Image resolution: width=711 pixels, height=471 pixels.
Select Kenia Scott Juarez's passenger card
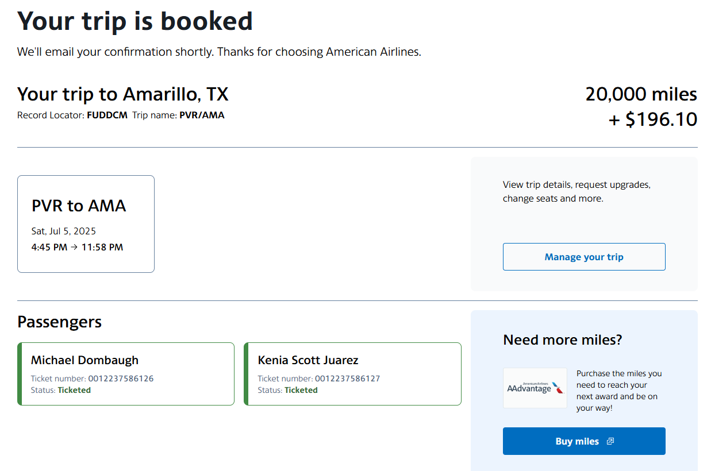[352, 373]
